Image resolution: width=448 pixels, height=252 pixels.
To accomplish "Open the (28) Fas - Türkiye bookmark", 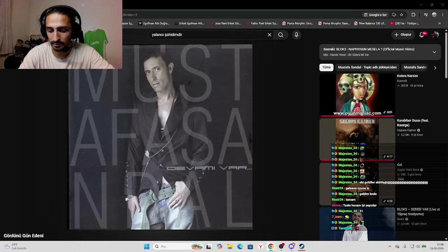I will [405, 23].
